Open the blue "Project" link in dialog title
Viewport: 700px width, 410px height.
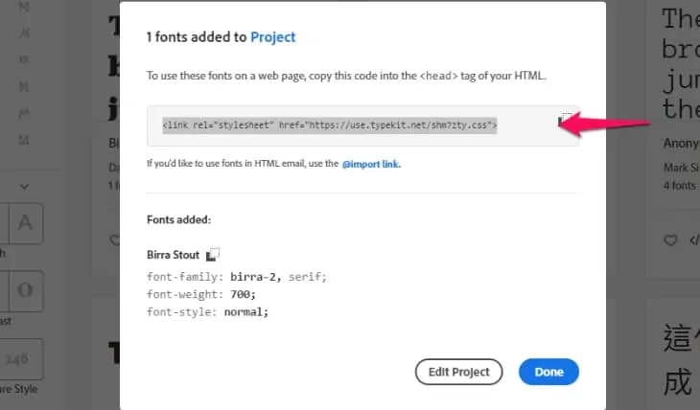click(x=273, y=37)
